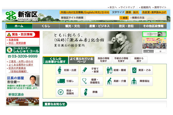This screenshot has width=173, height=115.
Task: Switch to 組織から探す tab
Action: (139, 60)
